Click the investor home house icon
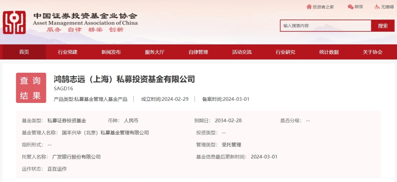Image resolution: width=397 pixels, height=182 pixels. [x=309, y=7]
